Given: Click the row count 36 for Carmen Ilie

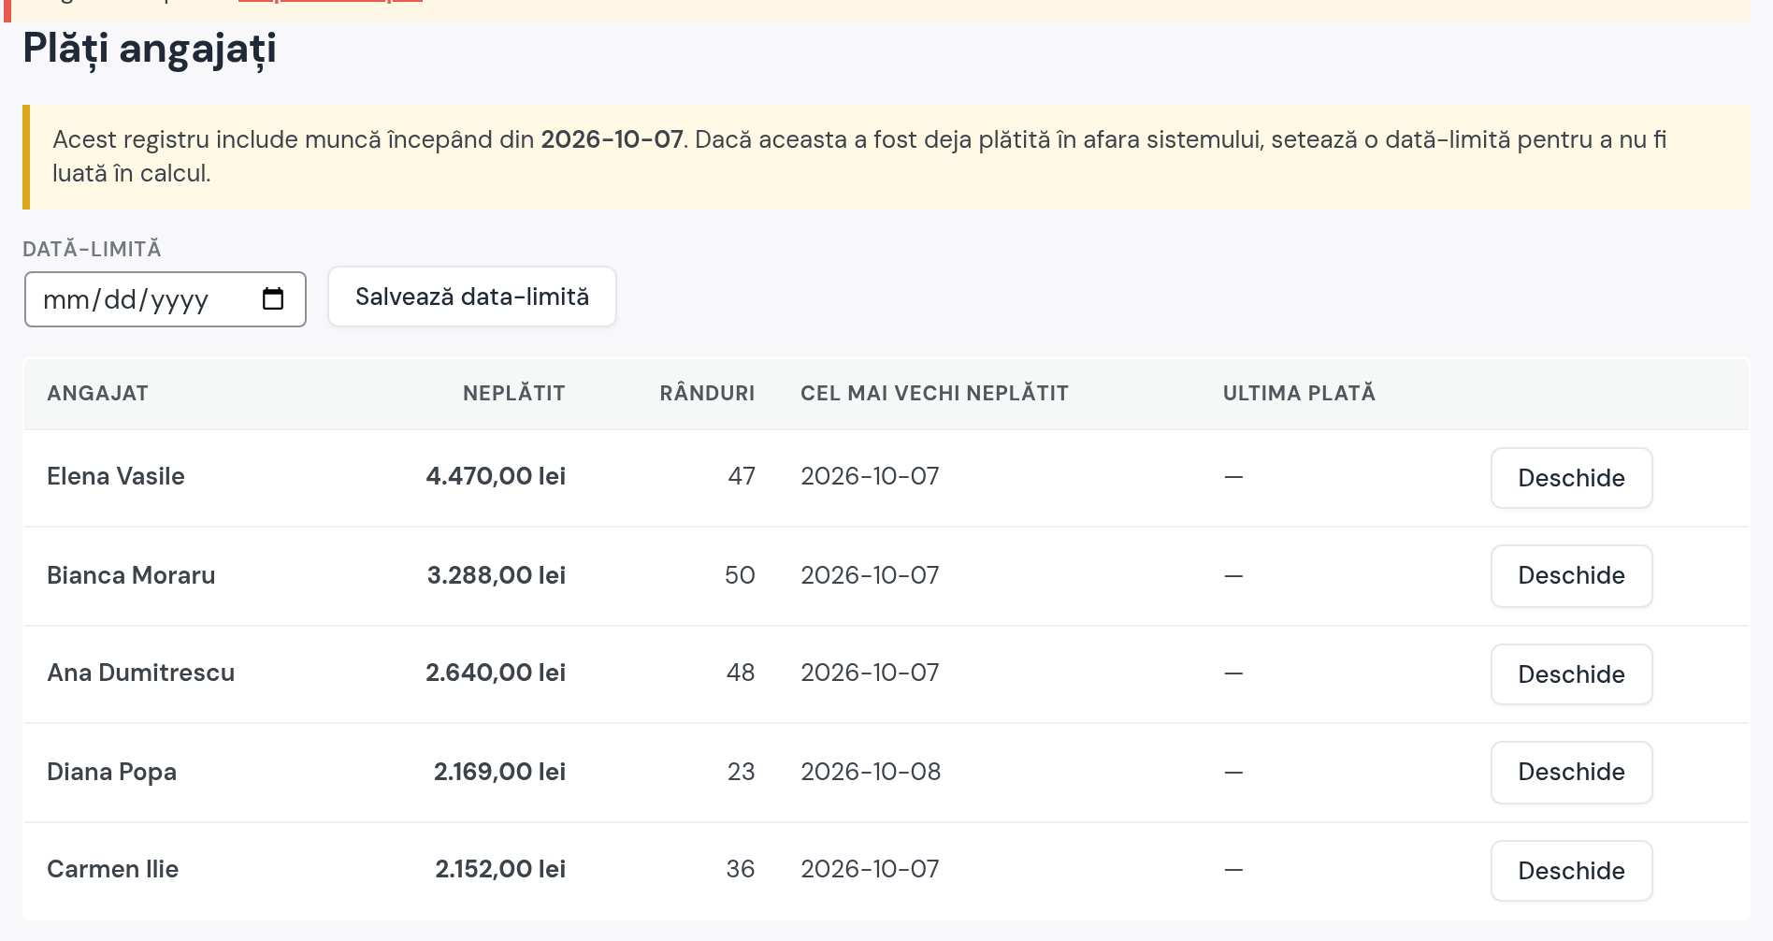Looking at the screenshot, I should coord(741,869).
